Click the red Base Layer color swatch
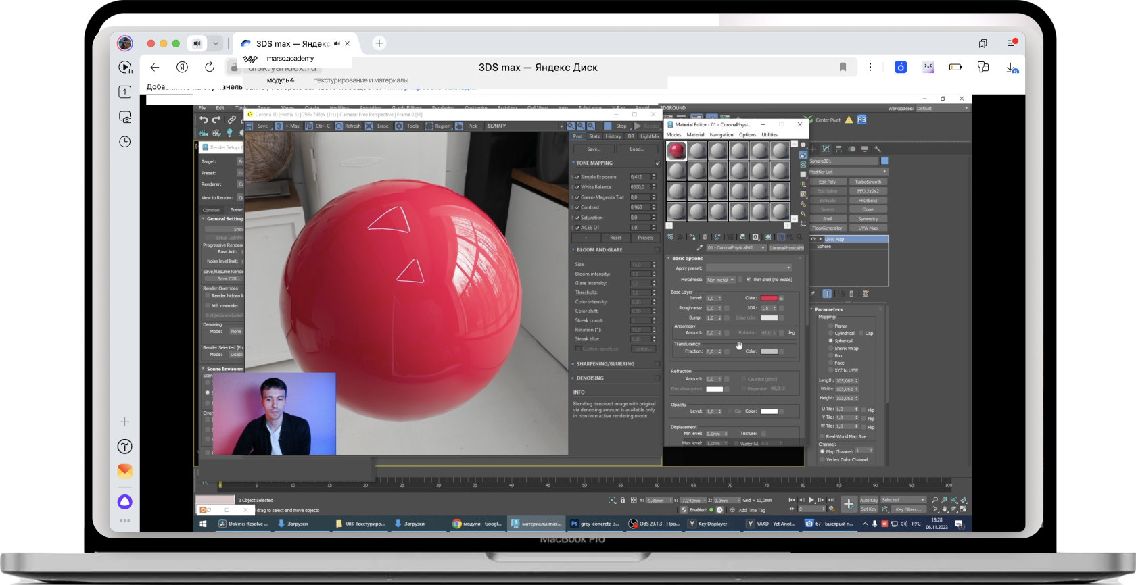This screenshot has height=585, width=1136. click(769, 298)
